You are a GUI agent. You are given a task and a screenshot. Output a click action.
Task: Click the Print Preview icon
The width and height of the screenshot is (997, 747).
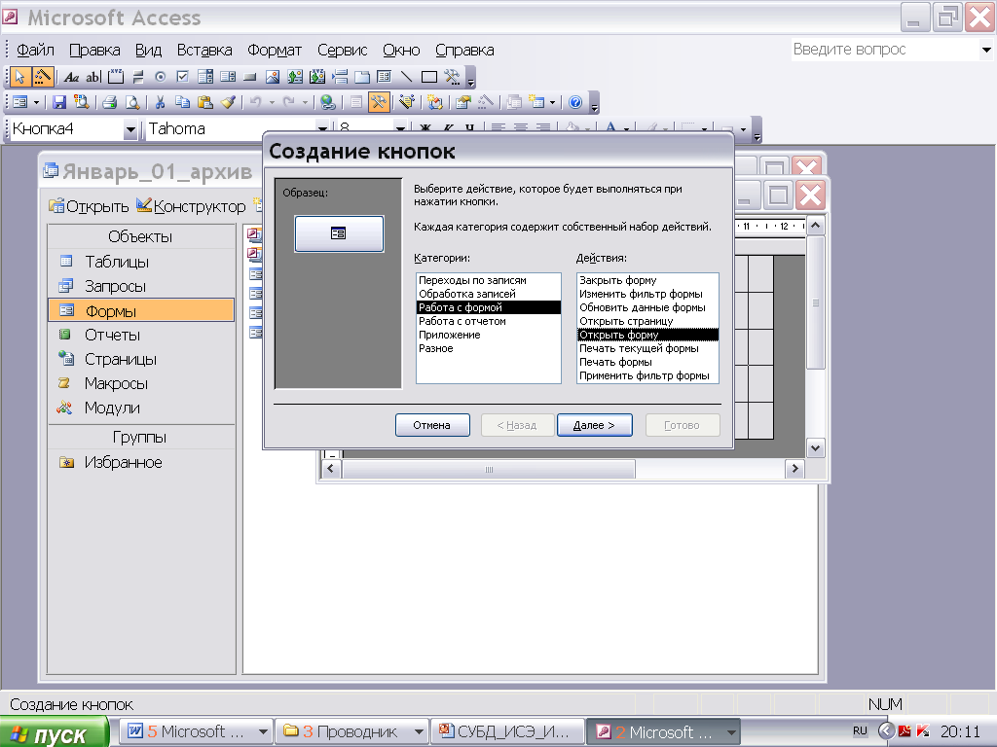coord(132,102)
